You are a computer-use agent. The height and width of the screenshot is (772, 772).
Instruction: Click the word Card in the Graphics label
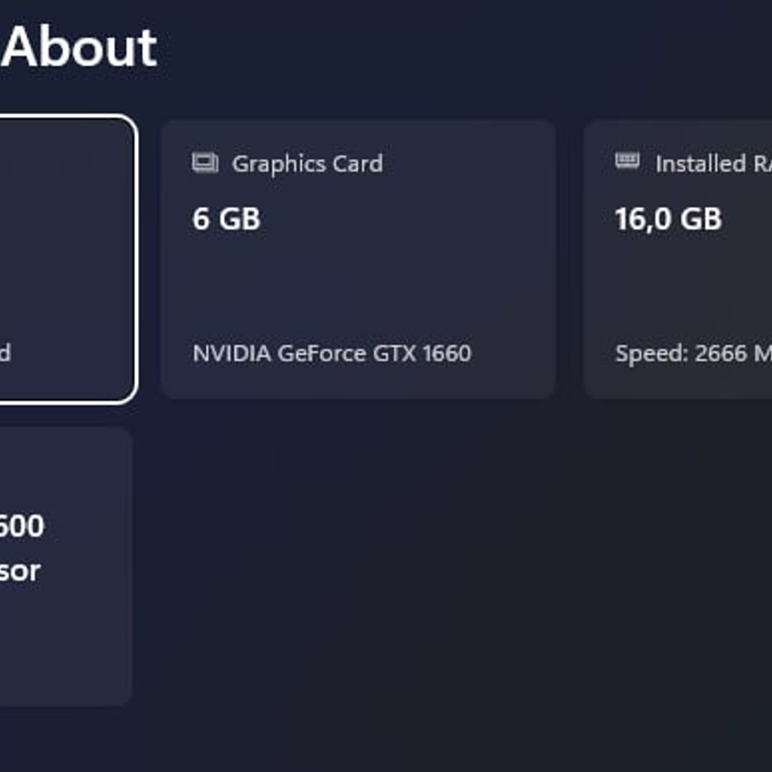click(x=357, y=164)
